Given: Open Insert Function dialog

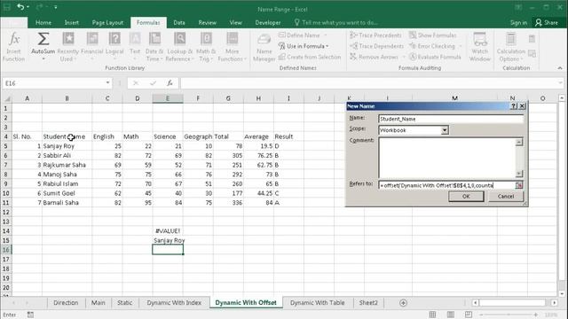Looking at the screenshot, I should click(x=14, y=47).
